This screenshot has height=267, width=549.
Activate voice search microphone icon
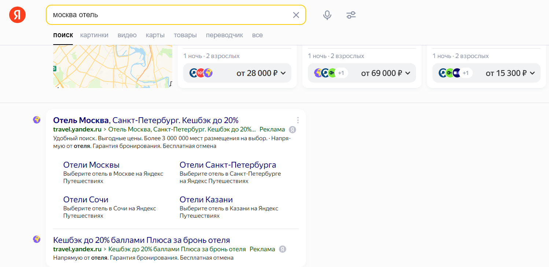[327, 15]
